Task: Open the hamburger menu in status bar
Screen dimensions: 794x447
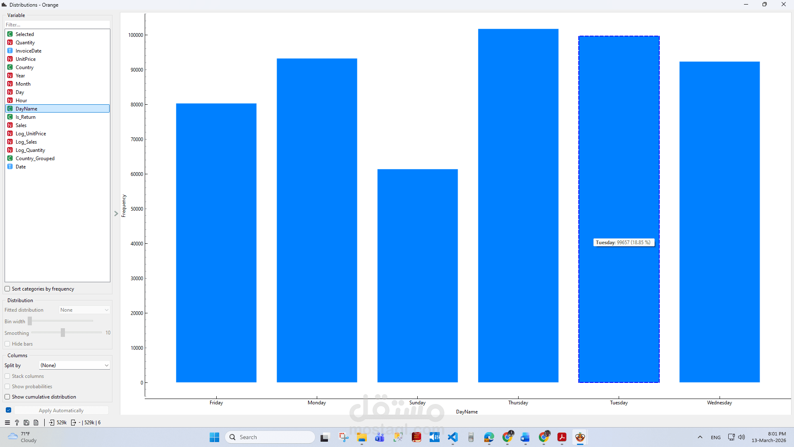Action: [x=7, y=423]
